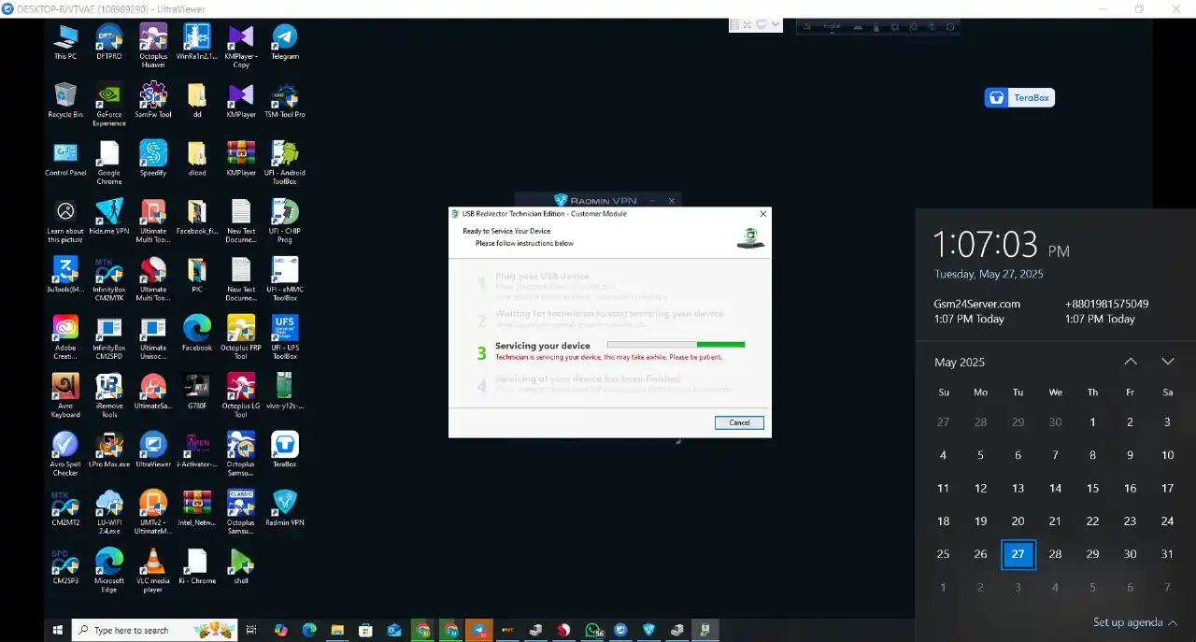Expand the UltraViewer toolbar dropdown arrow
Image resolution: width=1196 pixels, height=642 pixels.
777,24
